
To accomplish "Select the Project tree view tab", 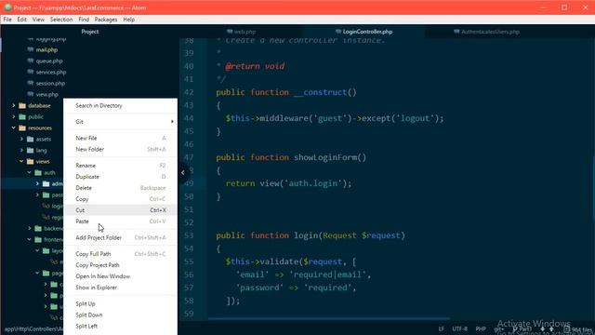I will coord(90,32).
